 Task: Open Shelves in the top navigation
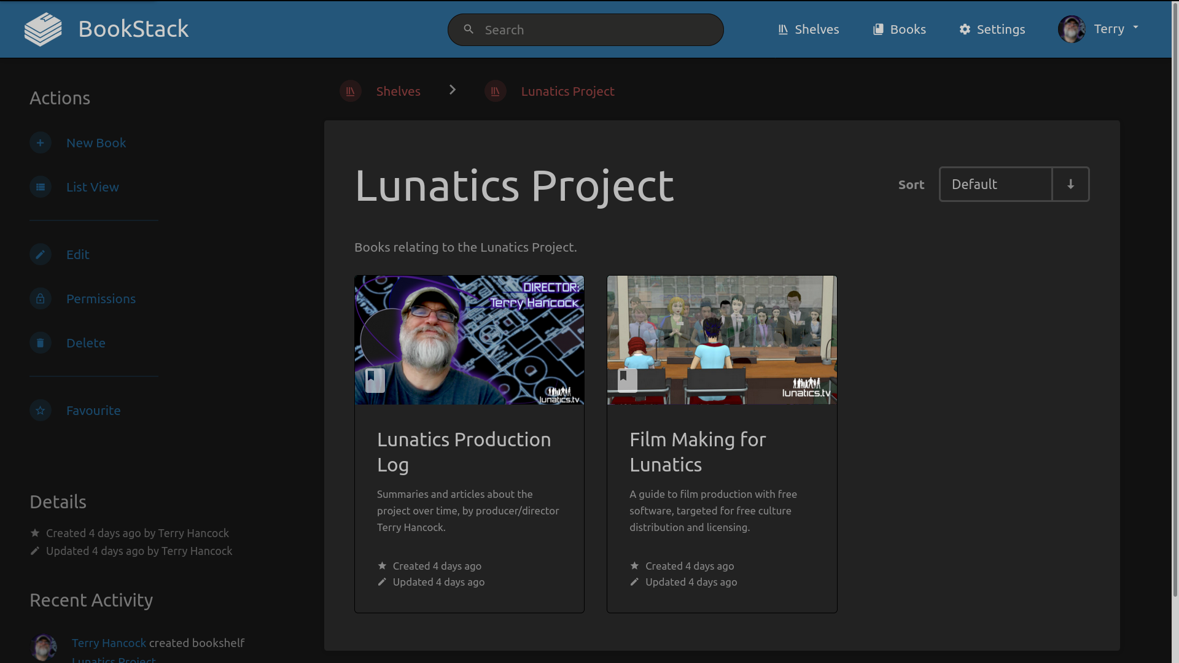[808, 29]
